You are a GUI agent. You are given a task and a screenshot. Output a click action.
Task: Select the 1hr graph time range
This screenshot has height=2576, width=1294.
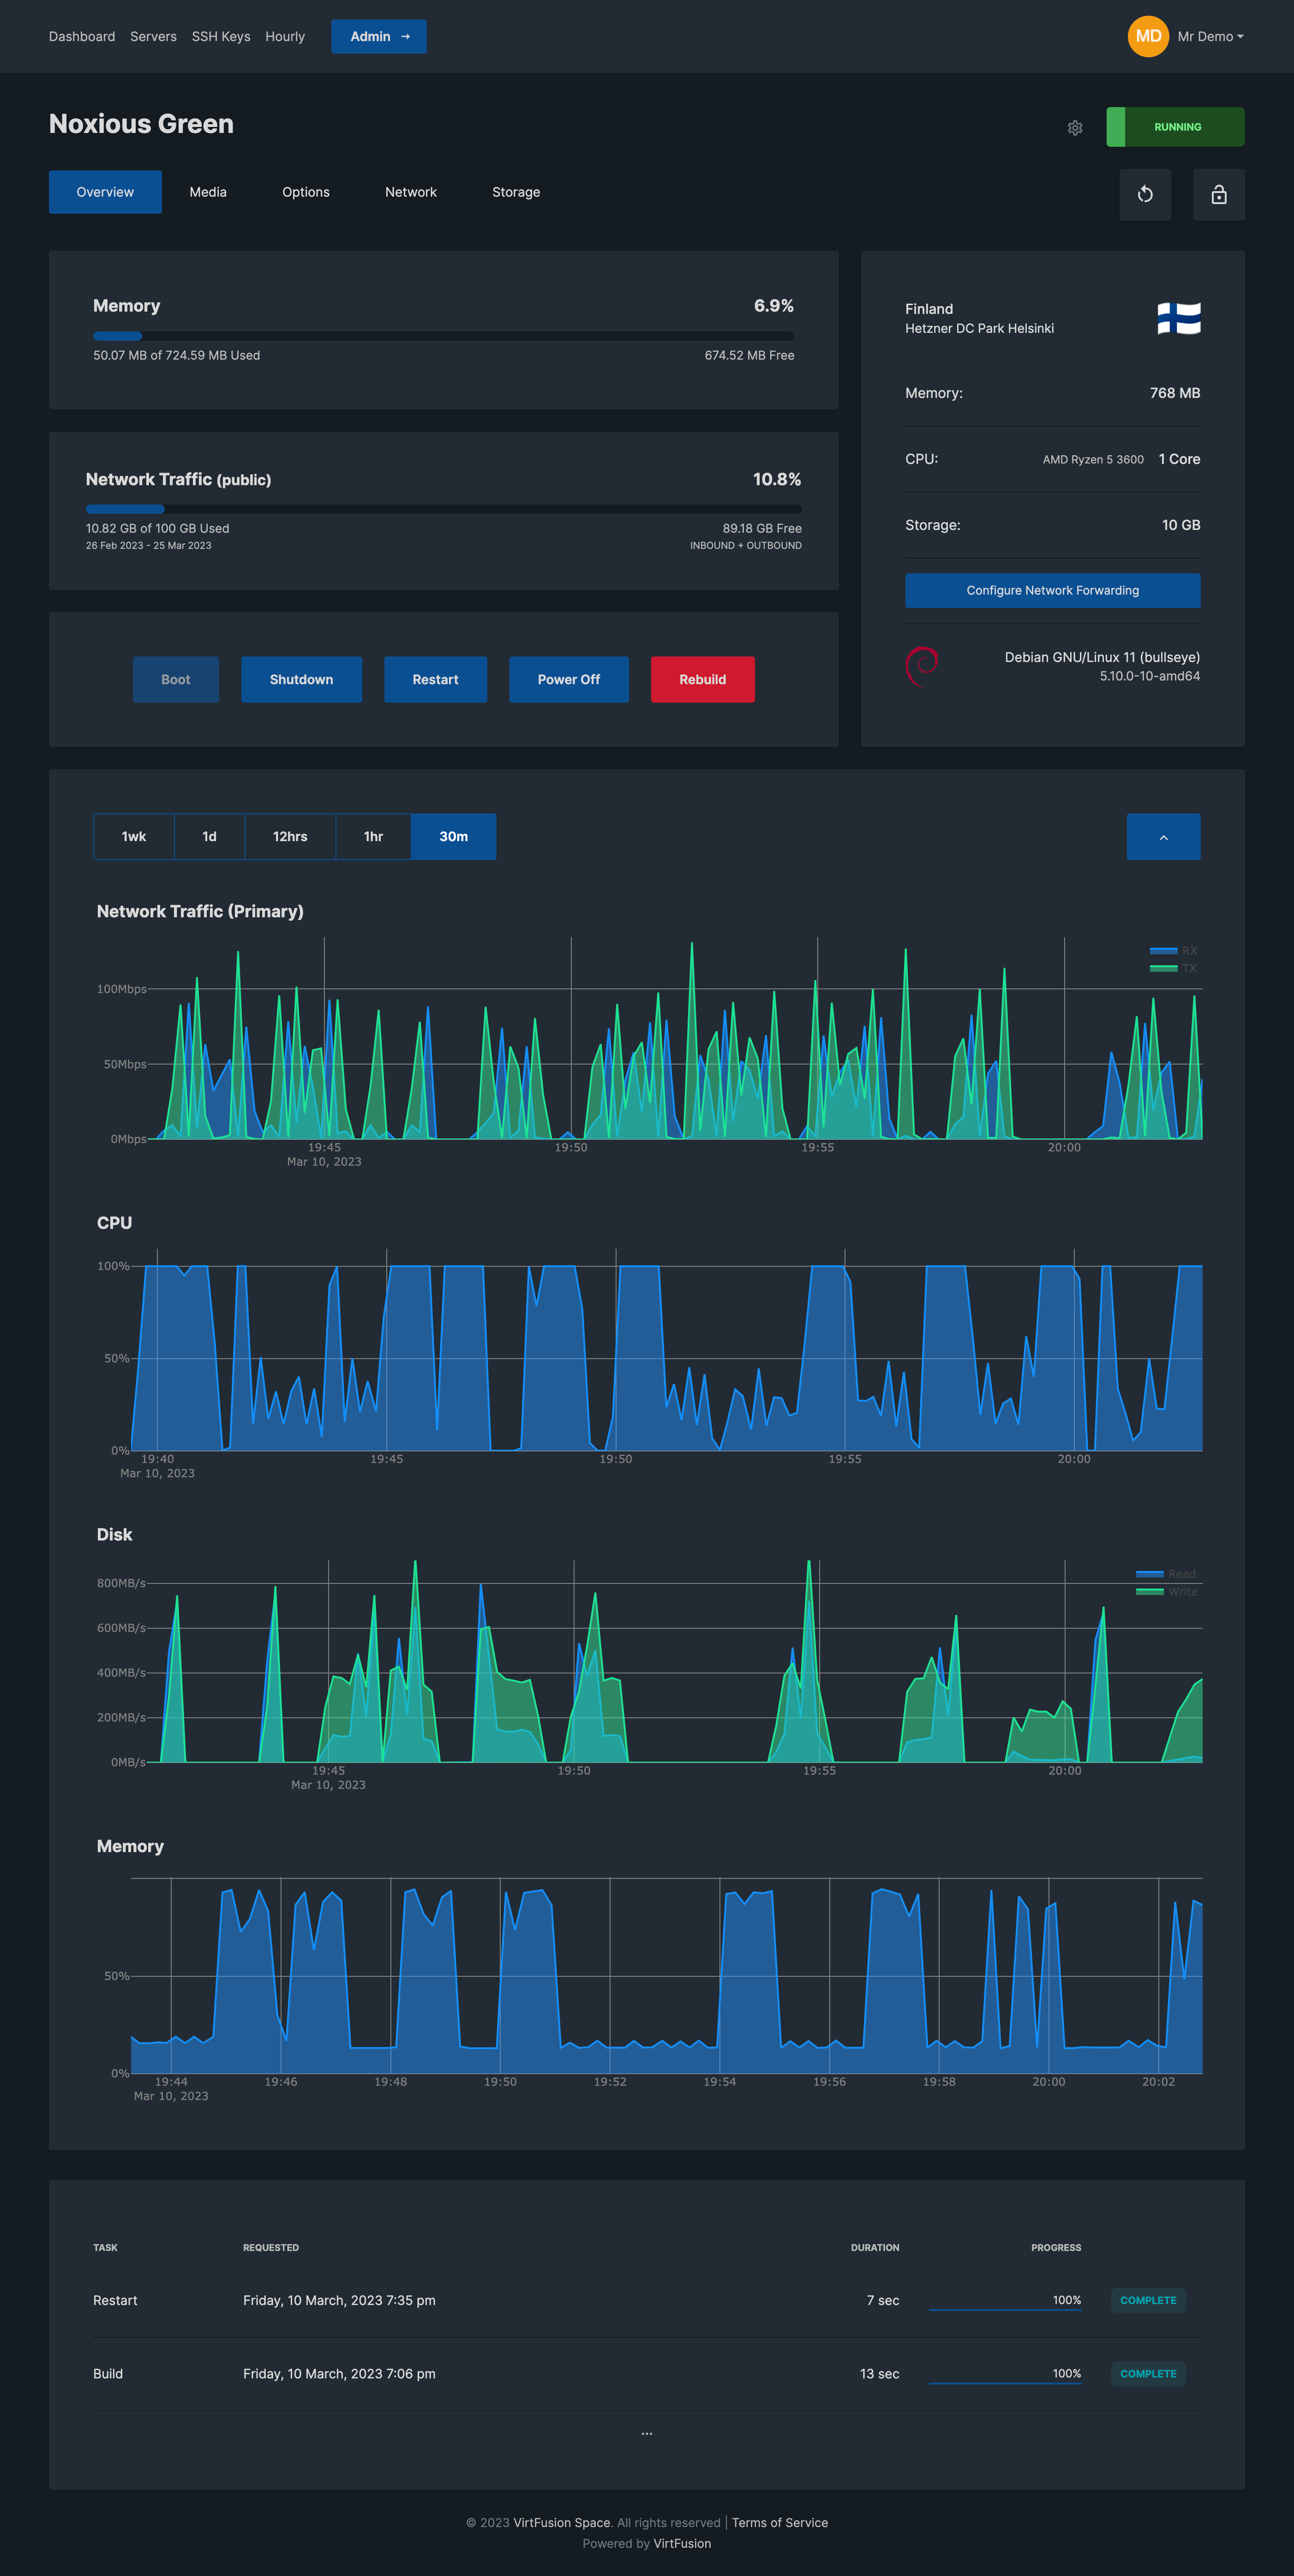point(373,837)
